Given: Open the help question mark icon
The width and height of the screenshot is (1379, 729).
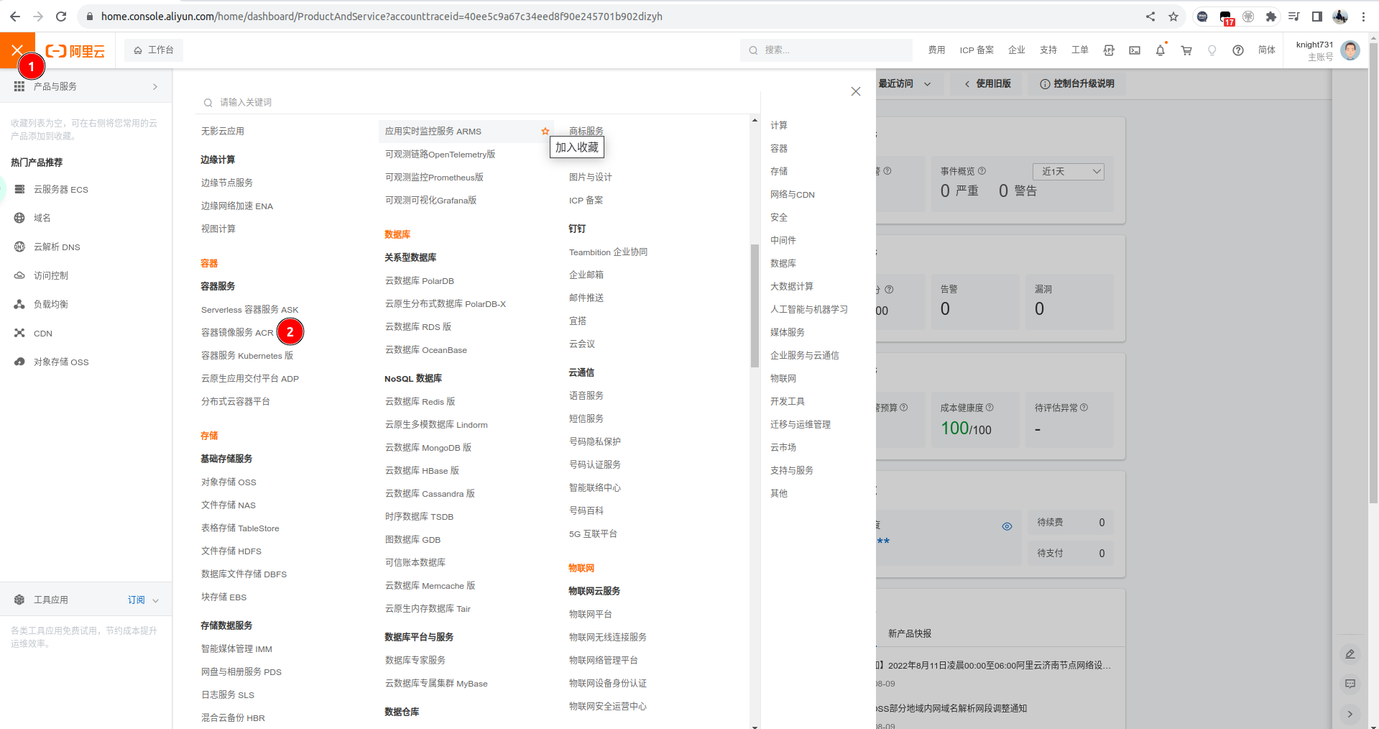Looking at the screenshot, I should pos(1238,50).
